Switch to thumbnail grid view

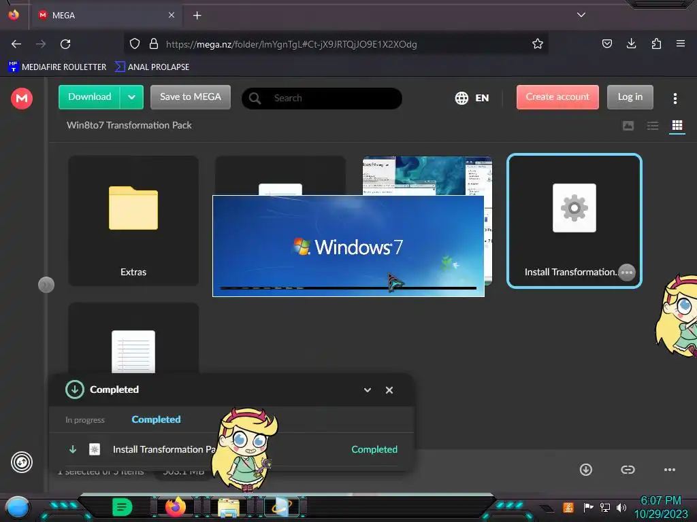click(x=677, y=126)
